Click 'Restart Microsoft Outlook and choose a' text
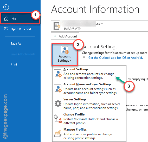The height and width of the screenshot is (142, 148). point(91,119)
